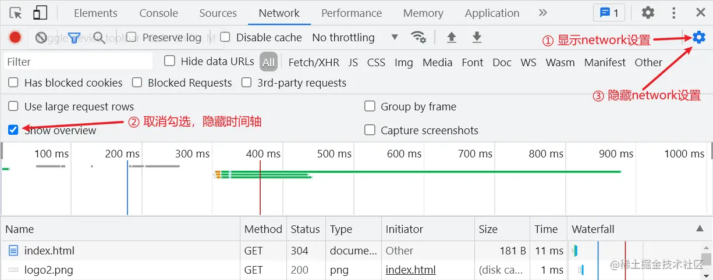This screenshot has width=713, height=280.
Task: Switch to the Elements tab
Action: tap(95, 13)
